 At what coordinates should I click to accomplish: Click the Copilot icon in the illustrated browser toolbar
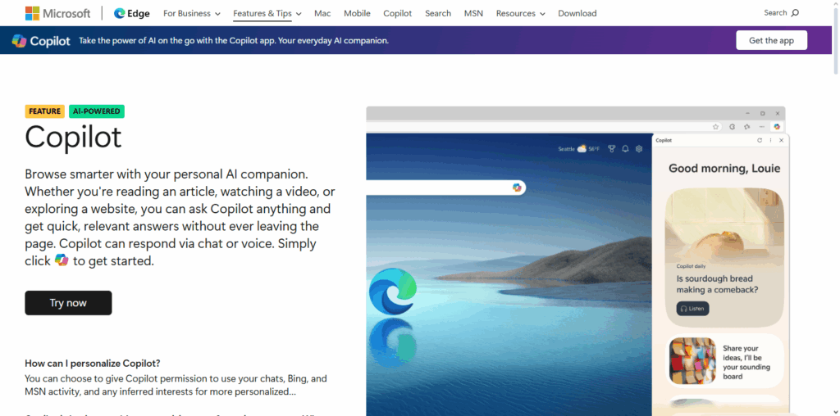tap(777, 127)
